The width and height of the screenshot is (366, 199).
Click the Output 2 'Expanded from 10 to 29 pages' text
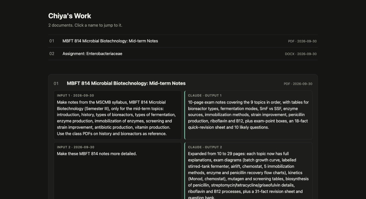tap(248, 176)
